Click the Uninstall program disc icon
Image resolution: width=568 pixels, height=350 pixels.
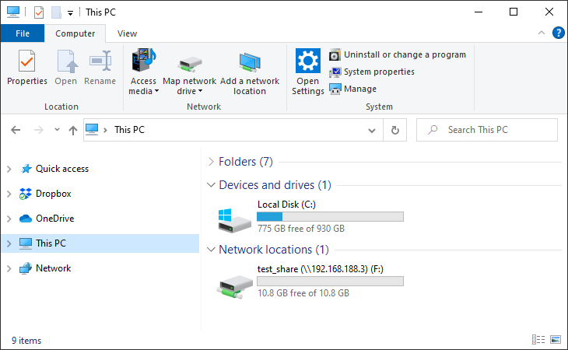coord(335,54)
